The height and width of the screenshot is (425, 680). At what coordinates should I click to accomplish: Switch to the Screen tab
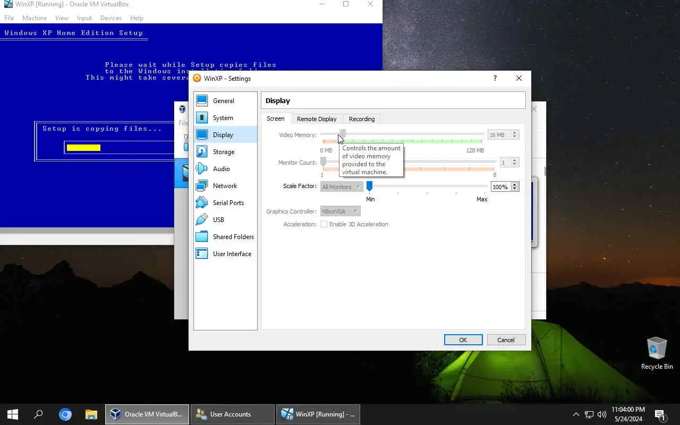point(276,118)
